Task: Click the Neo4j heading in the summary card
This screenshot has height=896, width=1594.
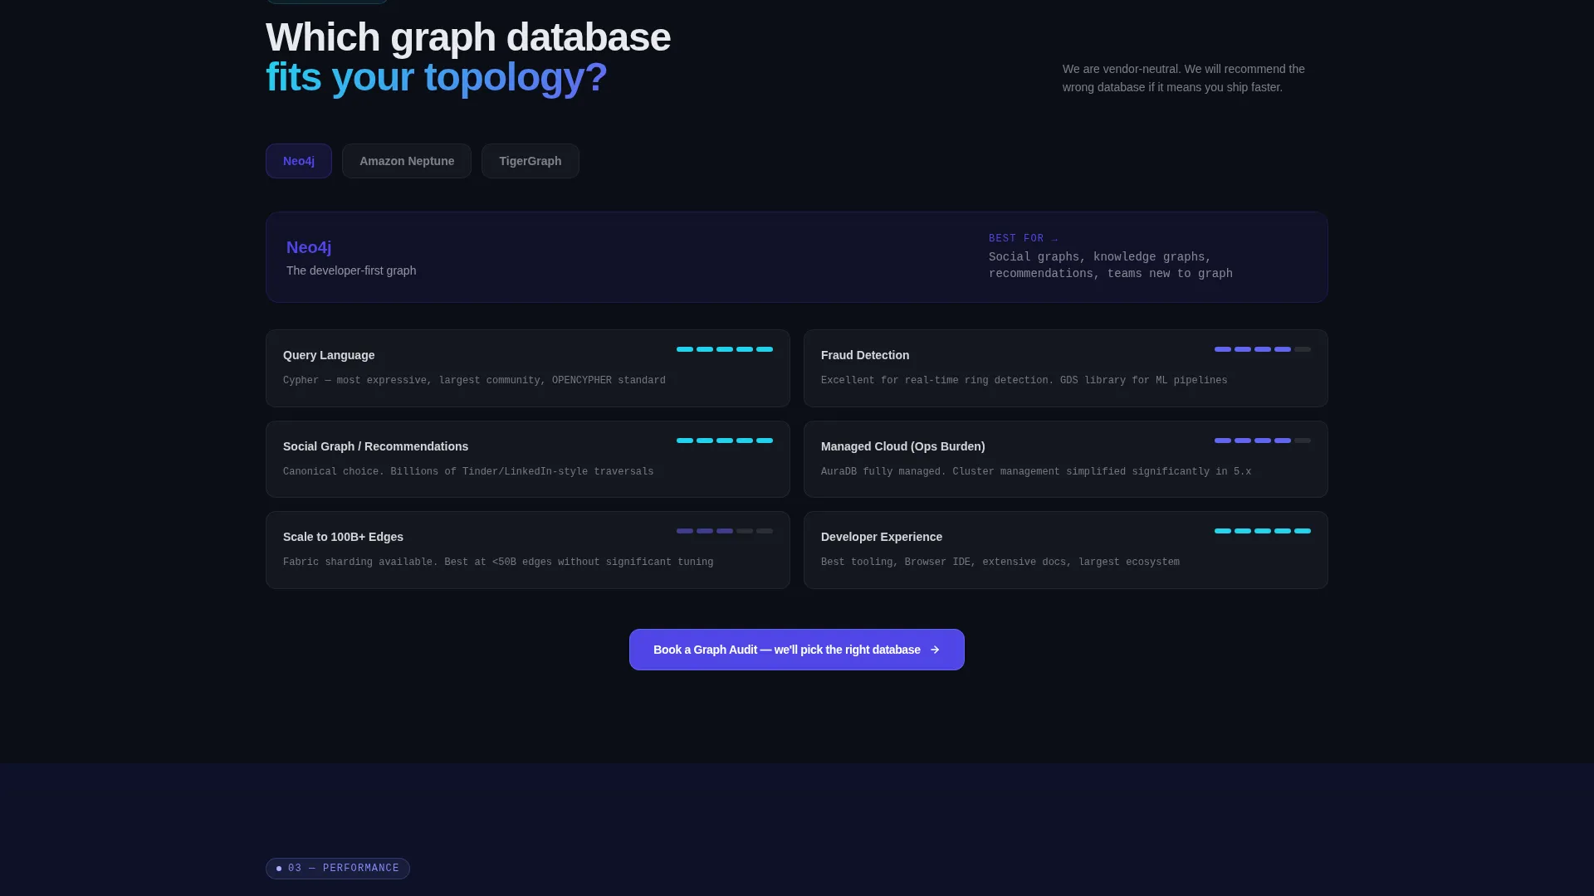Action: point(309,247)
